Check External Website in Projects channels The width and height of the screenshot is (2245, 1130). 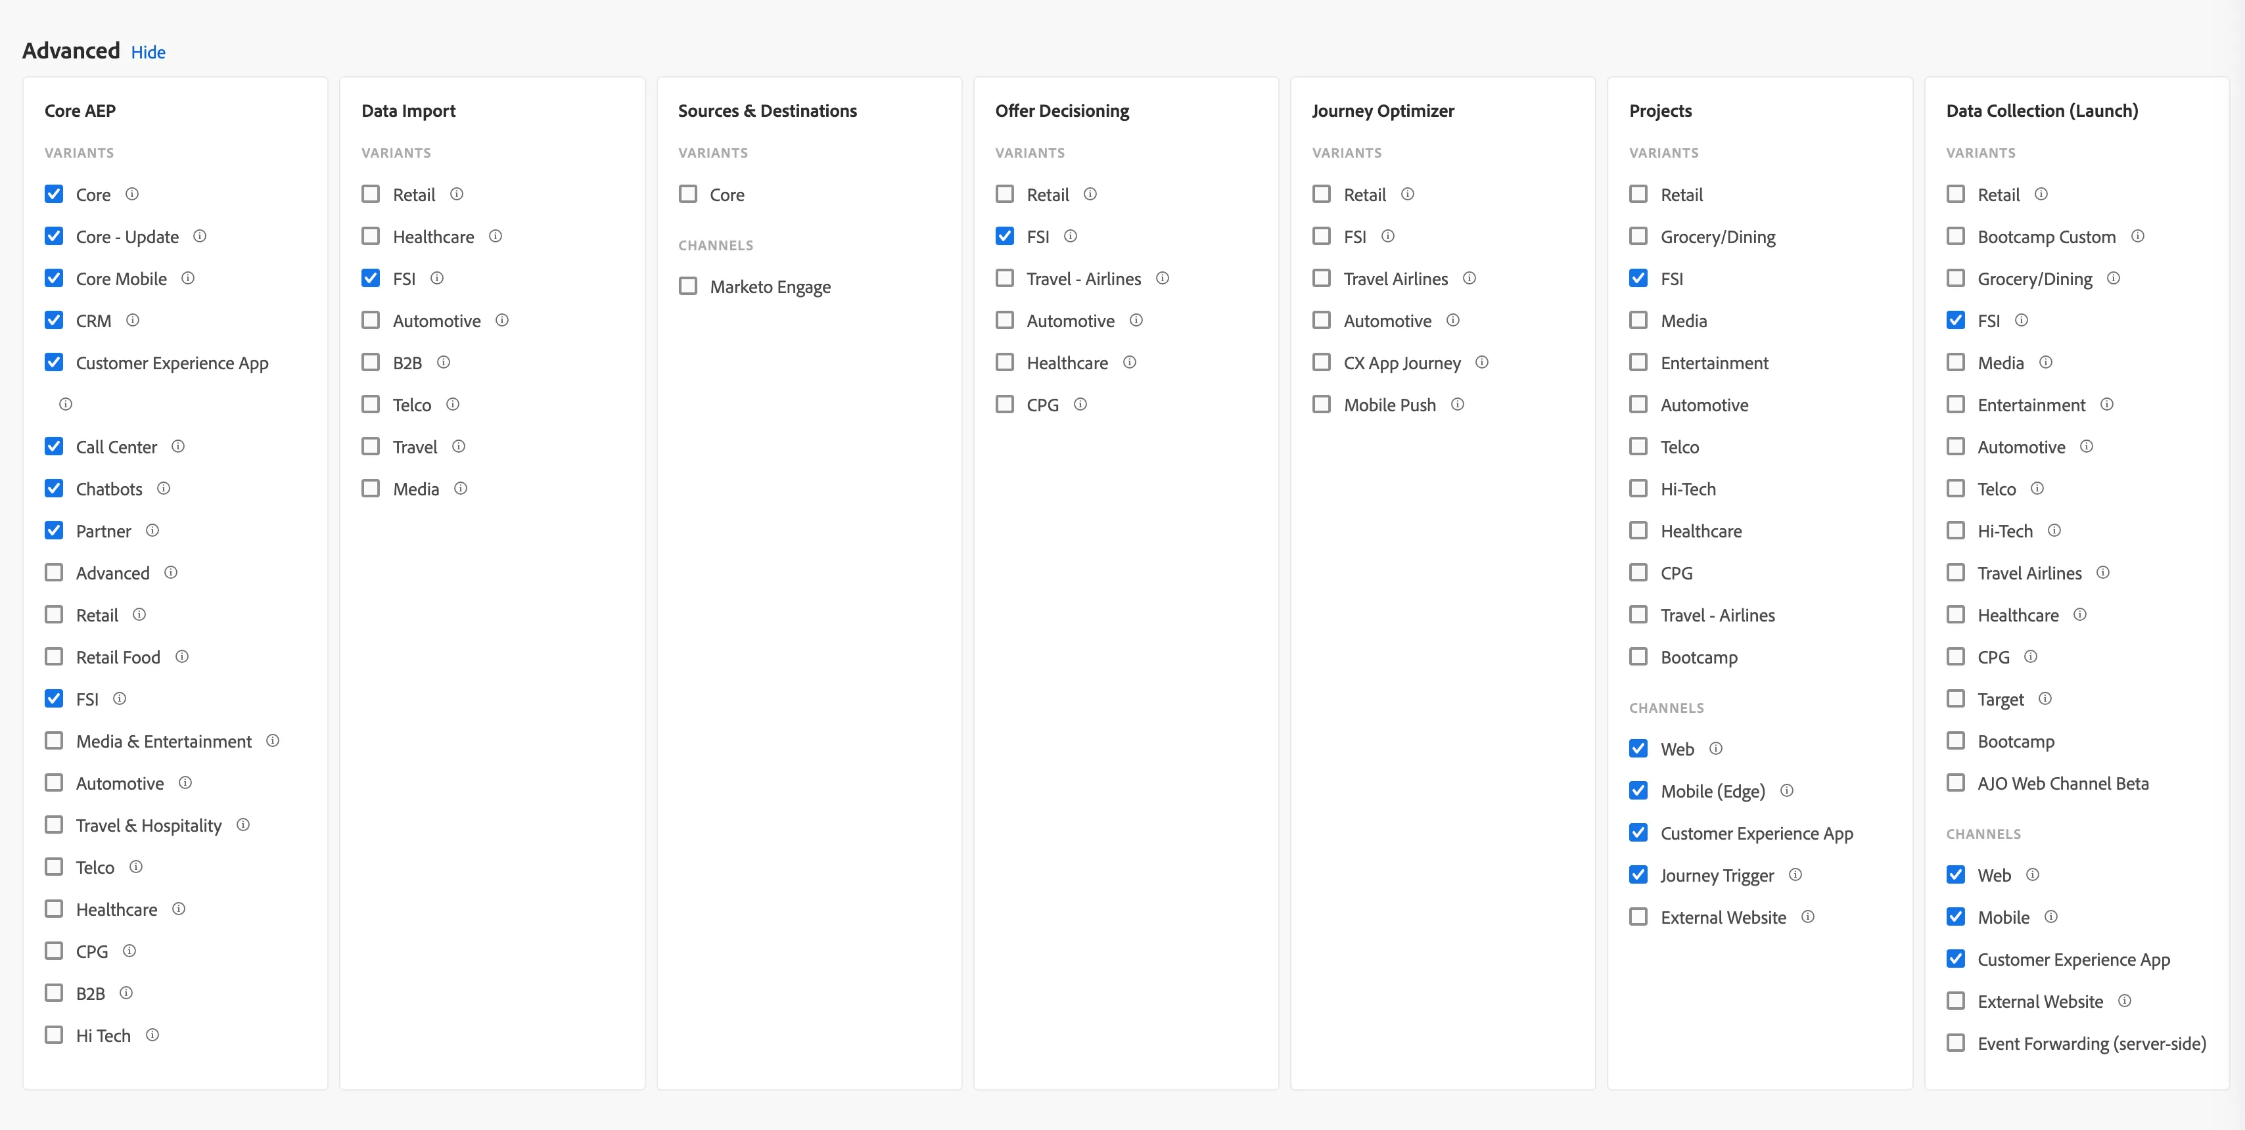coord(1638,916)
